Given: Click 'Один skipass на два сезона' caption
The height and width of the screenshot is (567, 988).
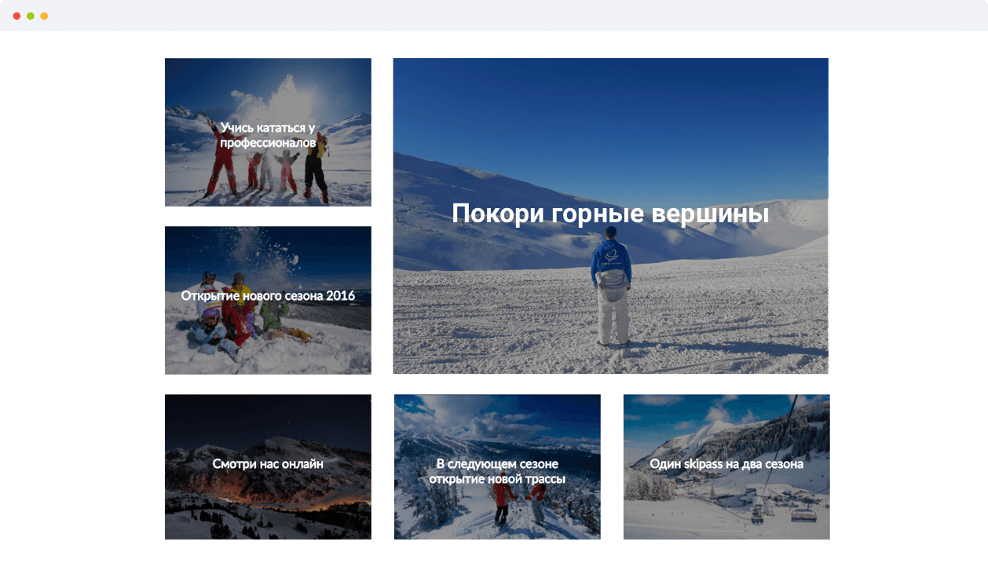Looking at the screenshot, I should pos(726,464).
